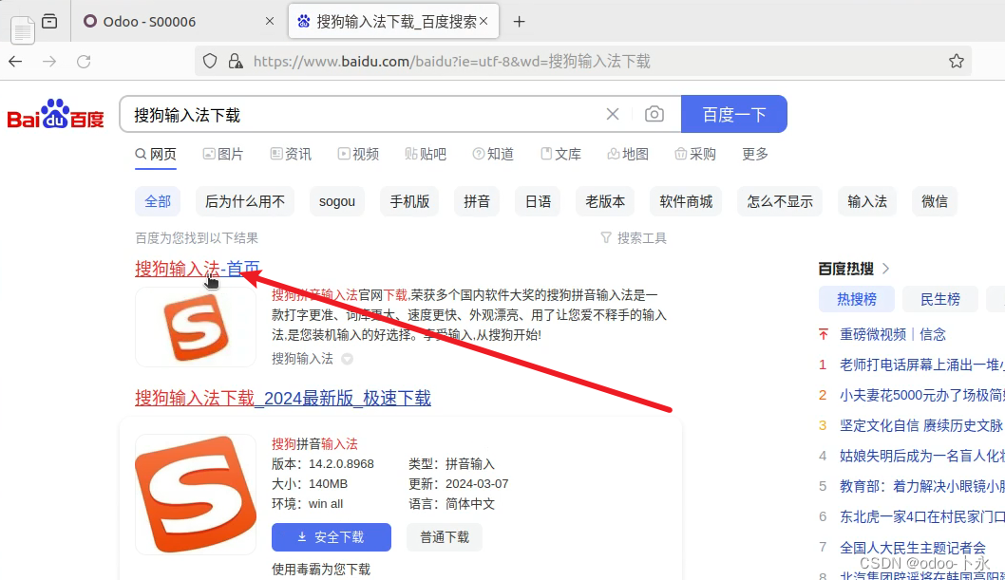The height and width of the screenshot is (580, 1005).
Task: Select the 怎么不显示 filter chip
Action: tap(779, 201)
